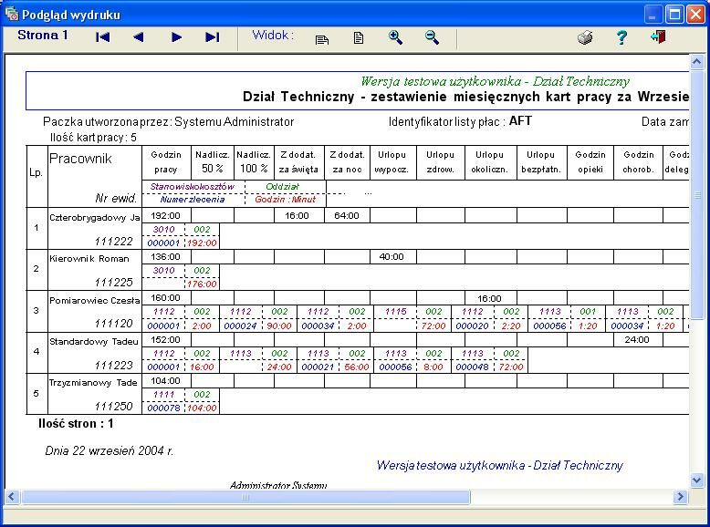Click the 'Stanowisko kosztów' legend label
The image size is (710, 527).
[193, 186]
